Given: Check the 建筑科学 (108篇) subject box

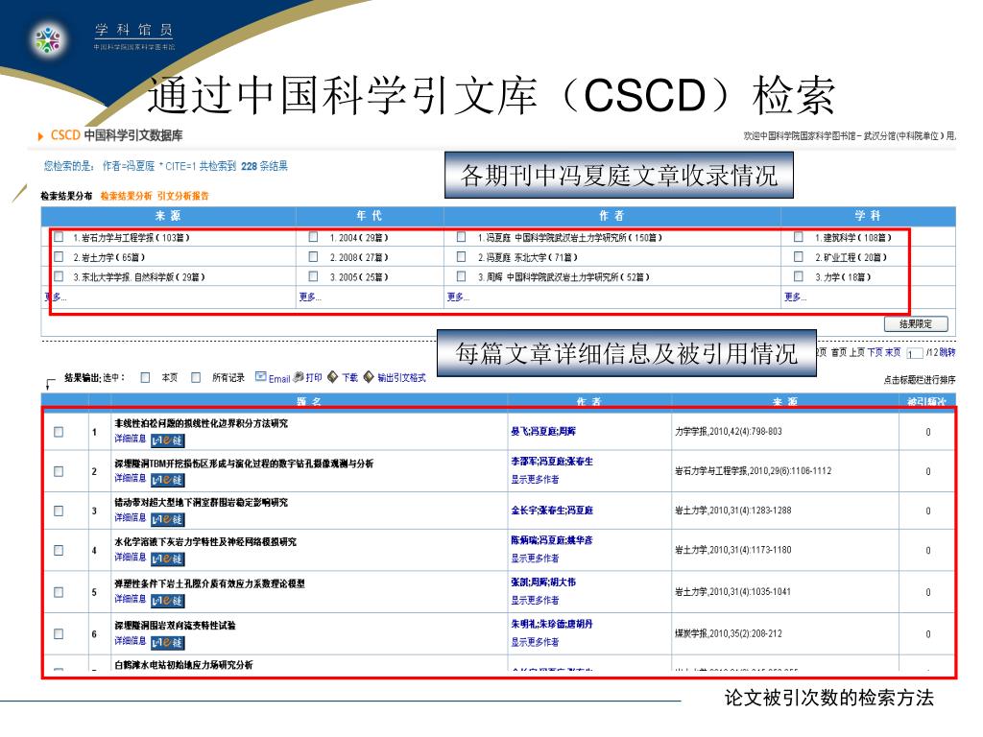Looking at the screenshot, I should pyautogui.click(x=798, y=237).
